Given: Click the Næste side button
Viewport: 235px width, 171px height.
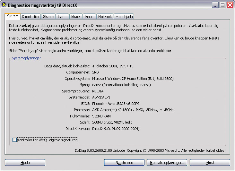Looking at the screenshot, I should pos(124,163).
